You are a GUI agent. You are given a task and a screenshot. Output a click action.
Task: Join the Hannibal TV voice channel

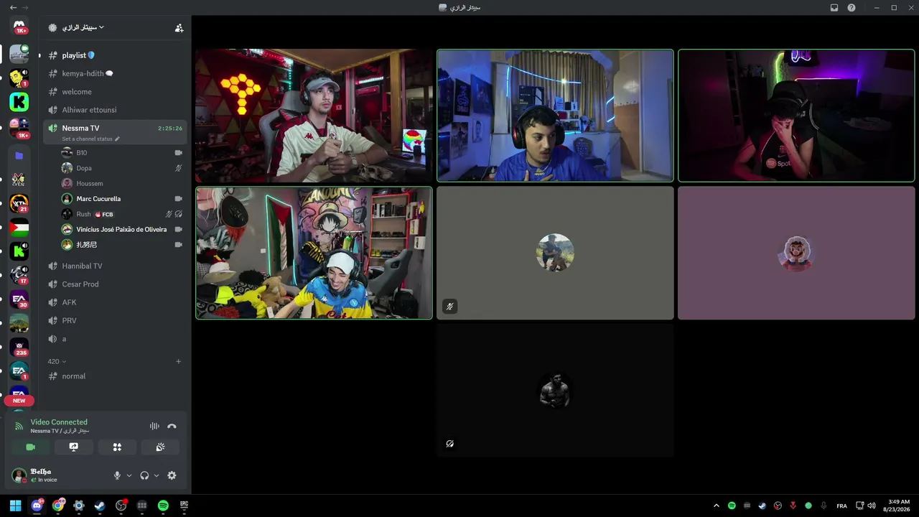pos(115,266)
